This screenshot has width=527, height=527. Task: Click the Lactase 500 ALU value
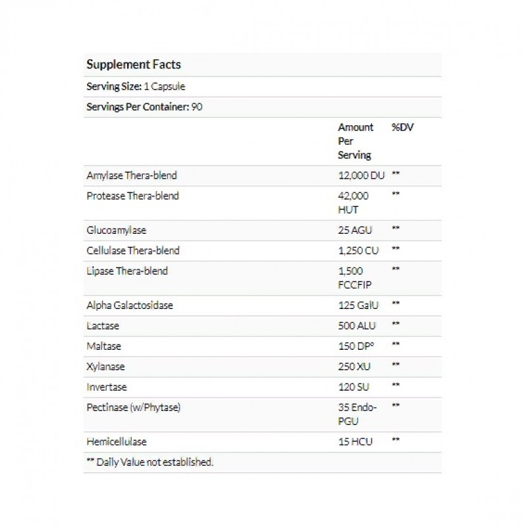pyautogui.click(x=356, y=325)
